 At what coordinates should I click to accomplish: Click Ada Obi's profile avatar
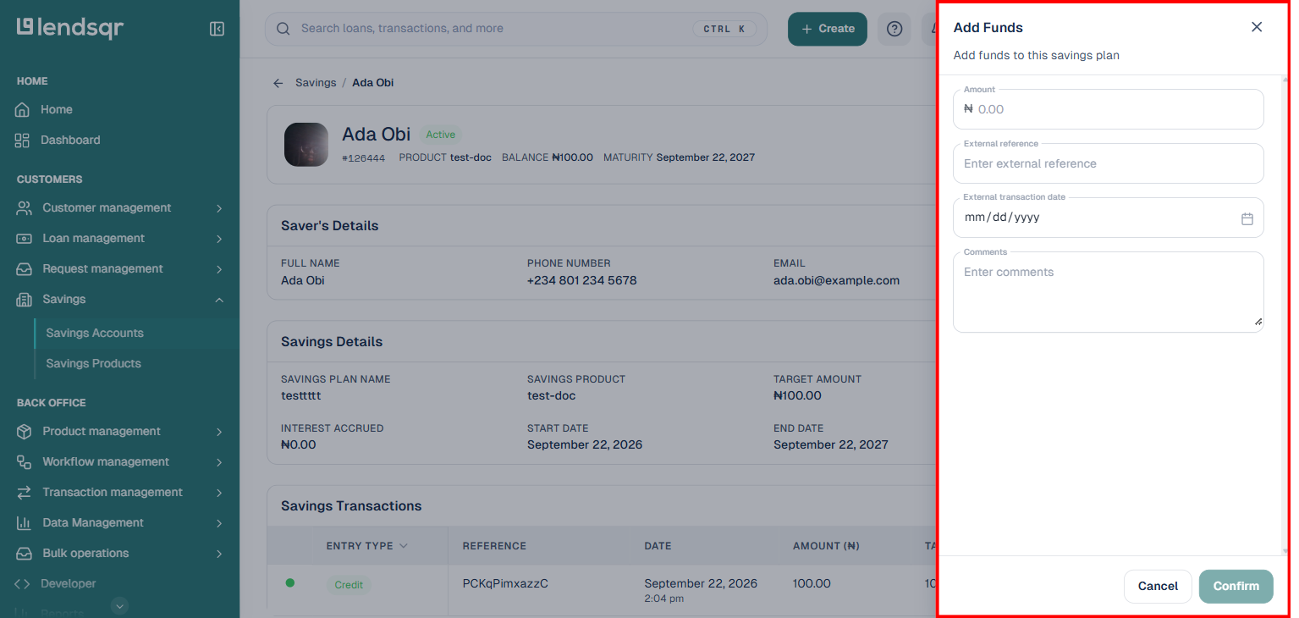[306, 145]
